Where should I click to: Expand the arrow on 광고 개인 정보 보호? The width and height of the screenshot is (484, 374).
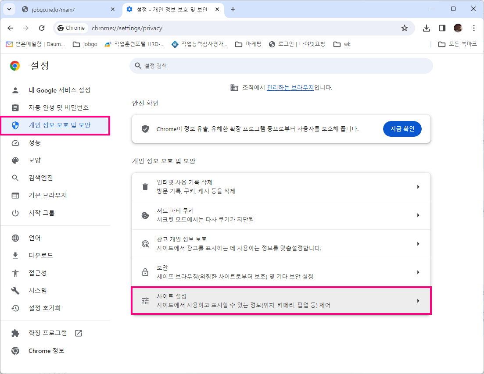[418, 244]
